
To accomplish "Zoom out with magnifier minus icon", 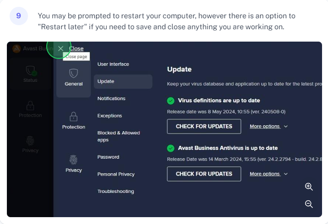I will click(x=309, y=204).
